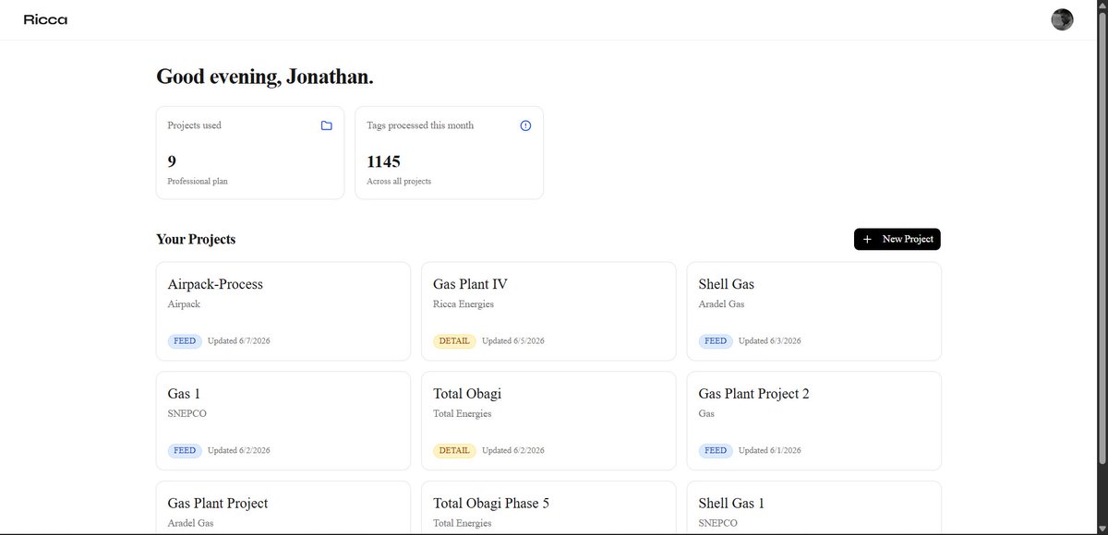
Task: Click 'Airpack' client name under Airpack-Process
Action: click(x=184, y=304)
